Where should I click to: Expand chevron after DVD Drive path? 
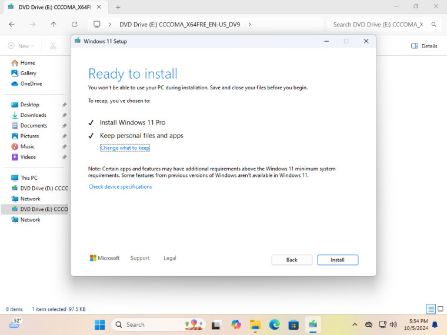250,25
